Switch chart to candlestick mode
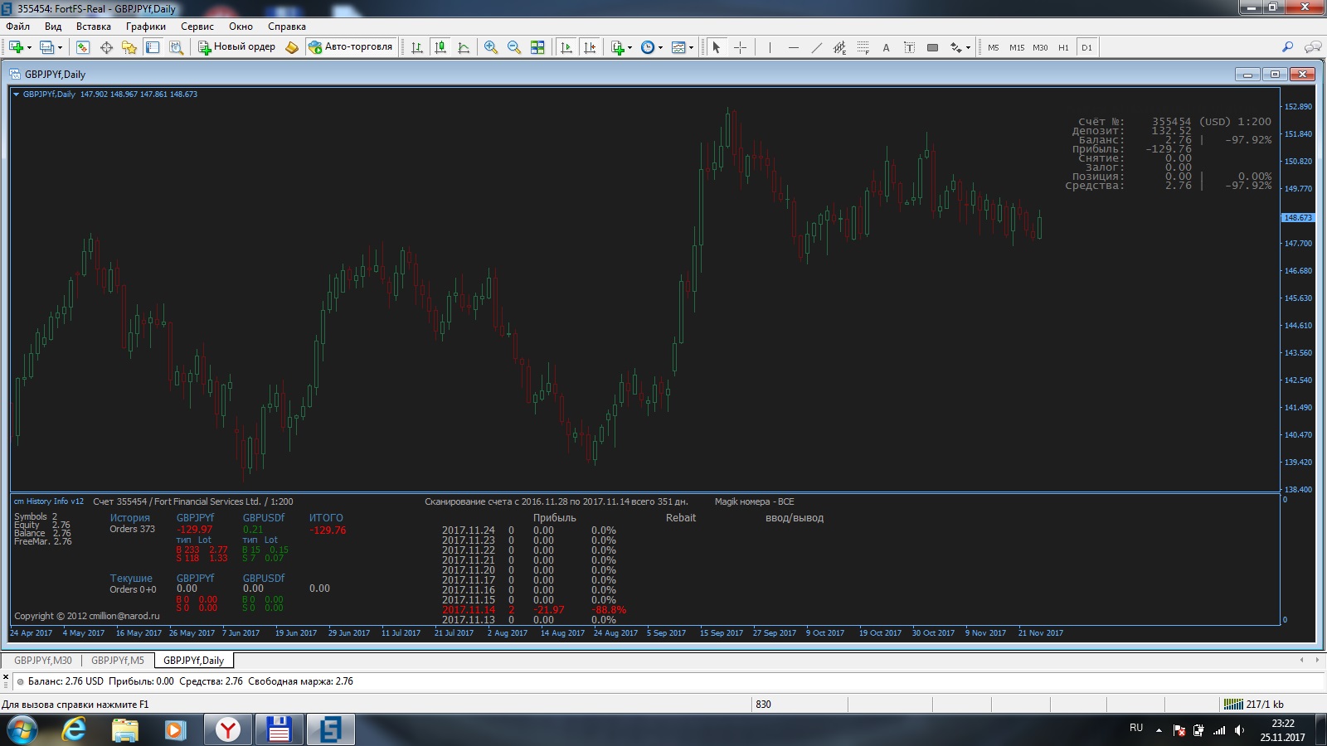This screenshot has height=746, width=1327. (440, 47)
